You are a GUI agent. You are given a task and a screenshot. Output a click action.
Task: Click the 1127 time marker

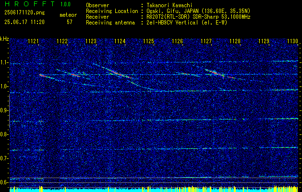coord(206,41)
